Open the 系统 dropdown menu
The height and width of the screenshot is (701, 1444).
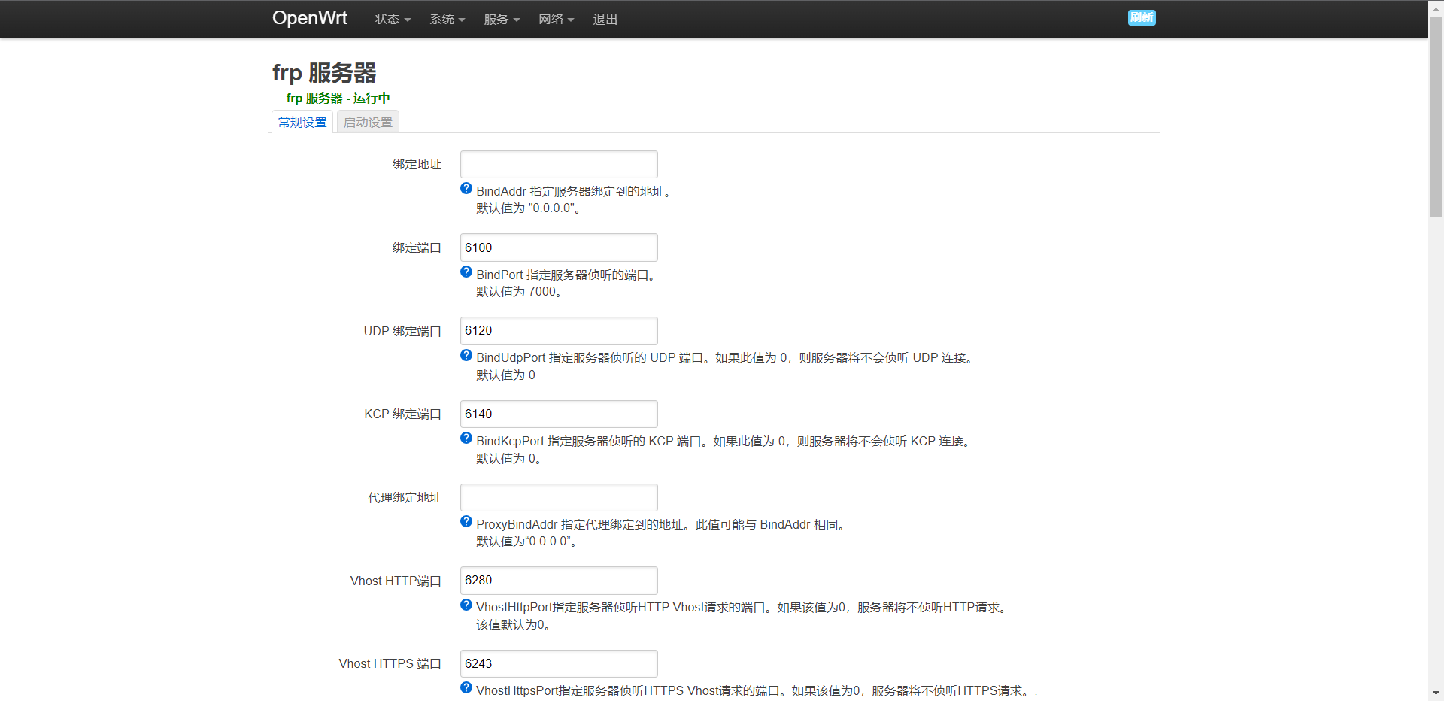pos(447,20)
